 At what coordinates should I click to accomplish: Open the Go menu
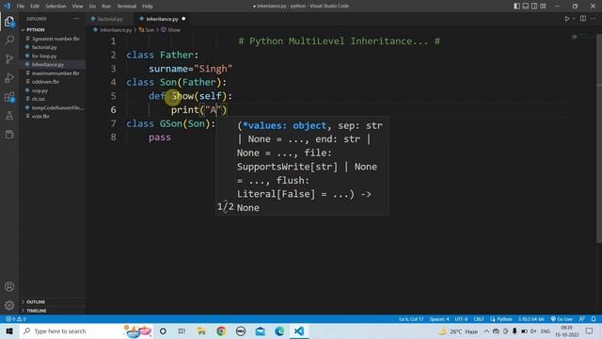(92, 7)
